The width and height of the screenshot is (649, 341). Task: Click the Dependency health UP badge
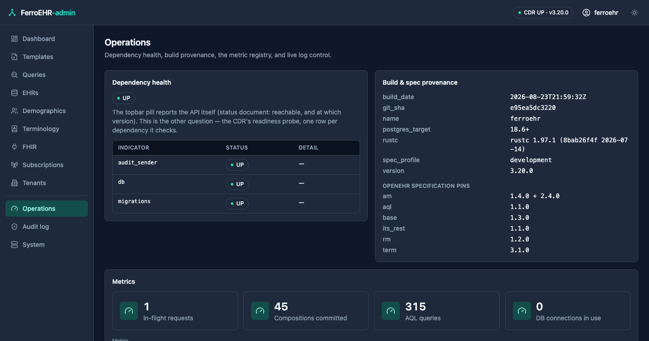pyautogui.click(x=123, y=98)
